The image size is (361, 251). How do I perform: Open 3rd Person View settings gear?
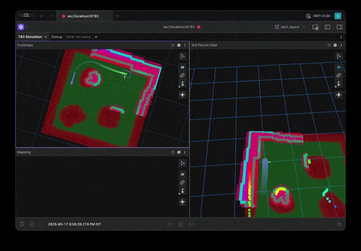335,45
